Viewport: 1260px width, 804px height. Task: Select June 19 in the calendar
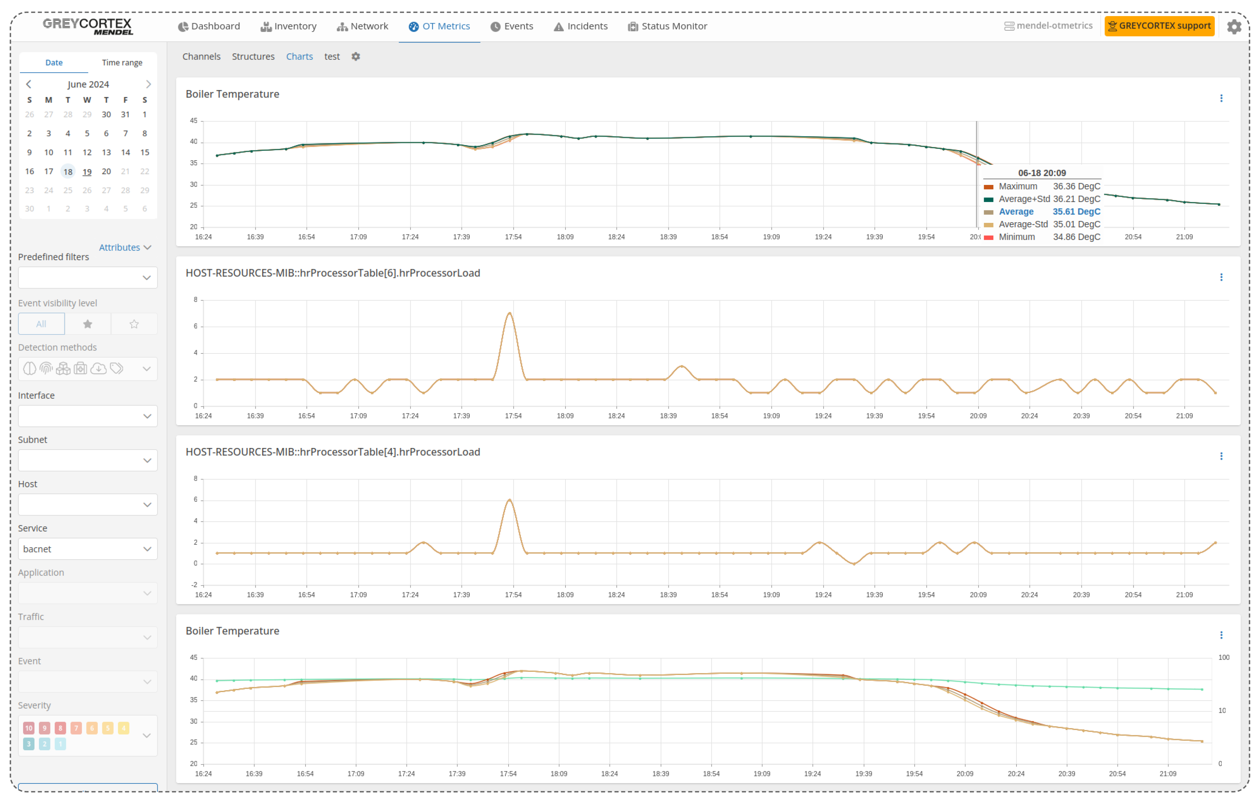(87, 172)
